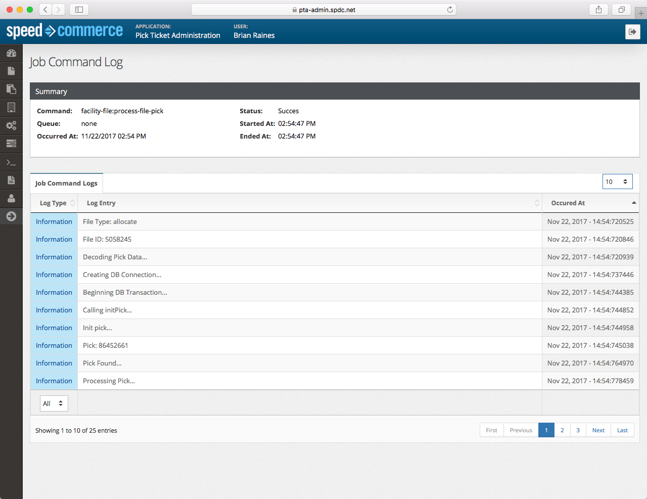The width and height of the screenshot is (647, 499).
Task: Click the 'facility-file:process-file-pick' command value
Action: point(122,111)
